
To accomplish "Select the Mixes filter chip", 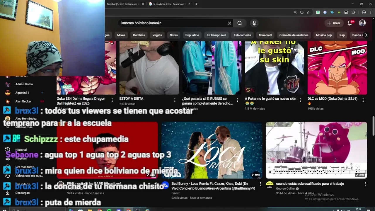I will coord(121,35).
